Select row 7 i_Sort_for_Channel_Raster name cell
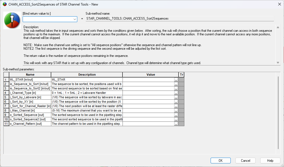Viewport: 284px width, 167px height. 30,106
